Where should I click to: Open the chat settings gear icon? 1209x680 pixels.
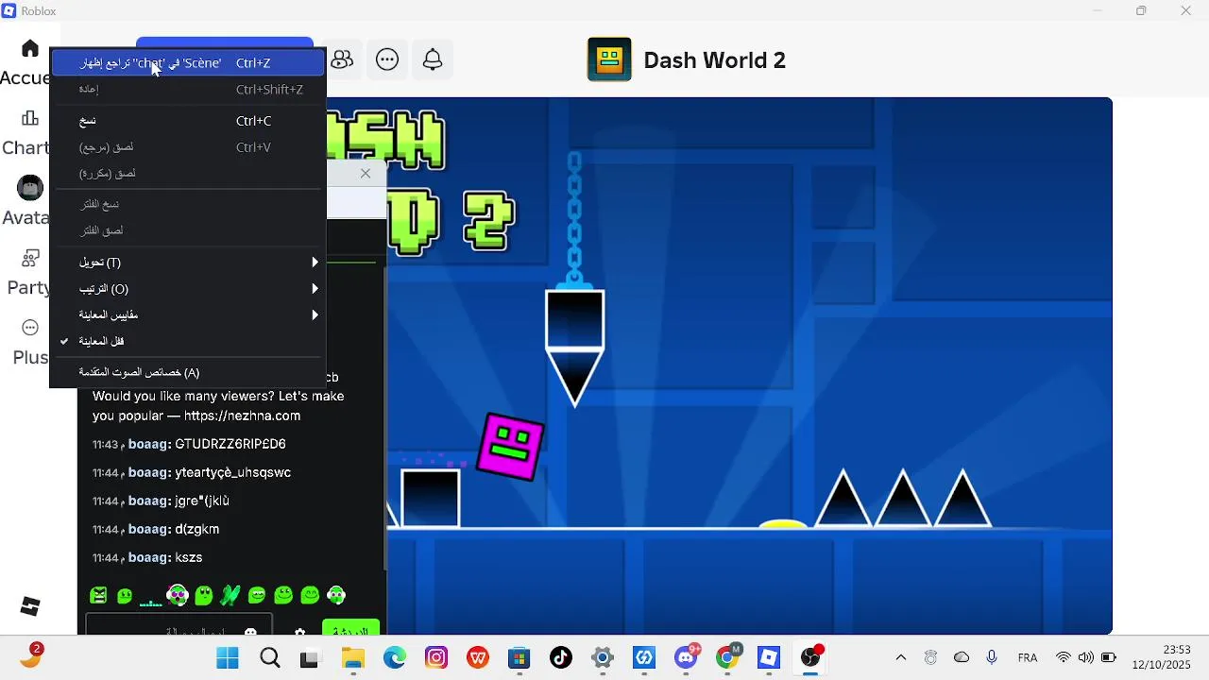(x=300, y=632)
